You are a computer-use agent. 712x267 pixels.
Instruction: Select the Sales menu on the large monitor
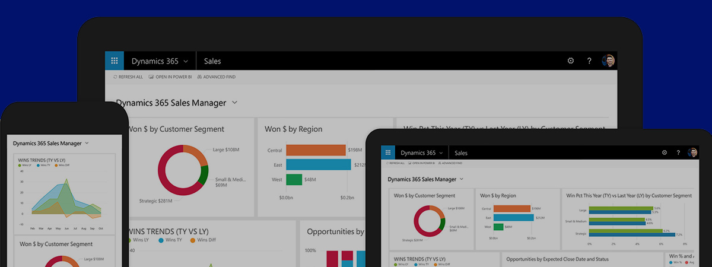212,61
